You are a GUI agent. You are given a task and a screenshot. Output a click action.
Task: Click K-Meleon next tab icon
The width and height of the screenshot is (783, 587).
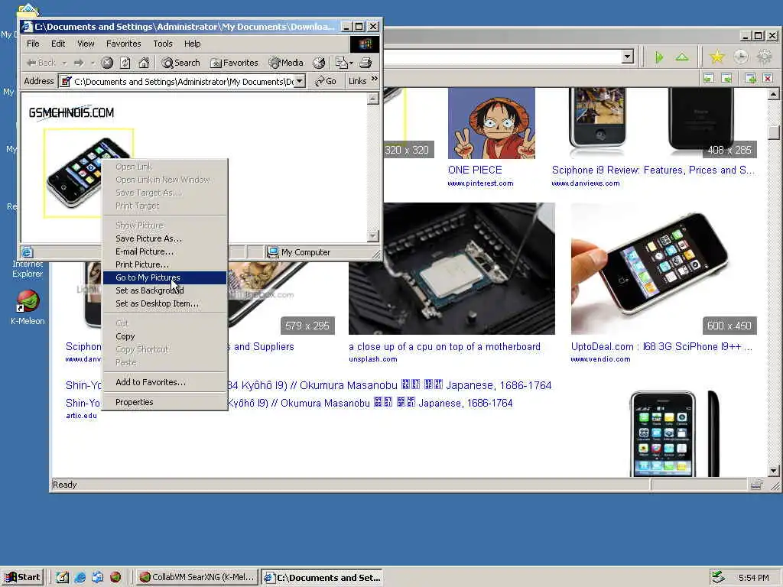pyautogui.click(x=727, y=78)
